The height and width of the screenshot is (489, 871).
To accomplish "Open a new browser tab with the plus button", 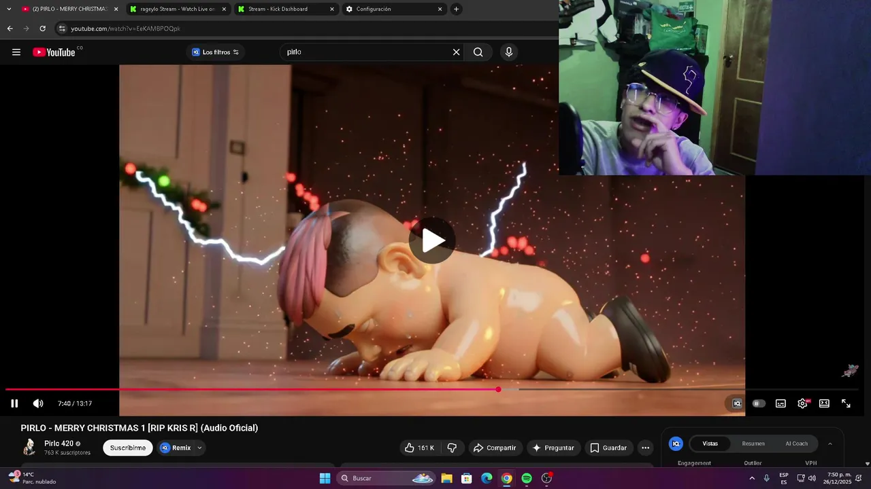I will tap(456, 9).
